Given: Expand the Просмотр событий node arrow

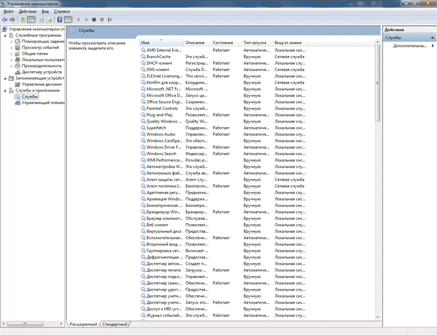Looking at the screenshot, I should 11,48.
